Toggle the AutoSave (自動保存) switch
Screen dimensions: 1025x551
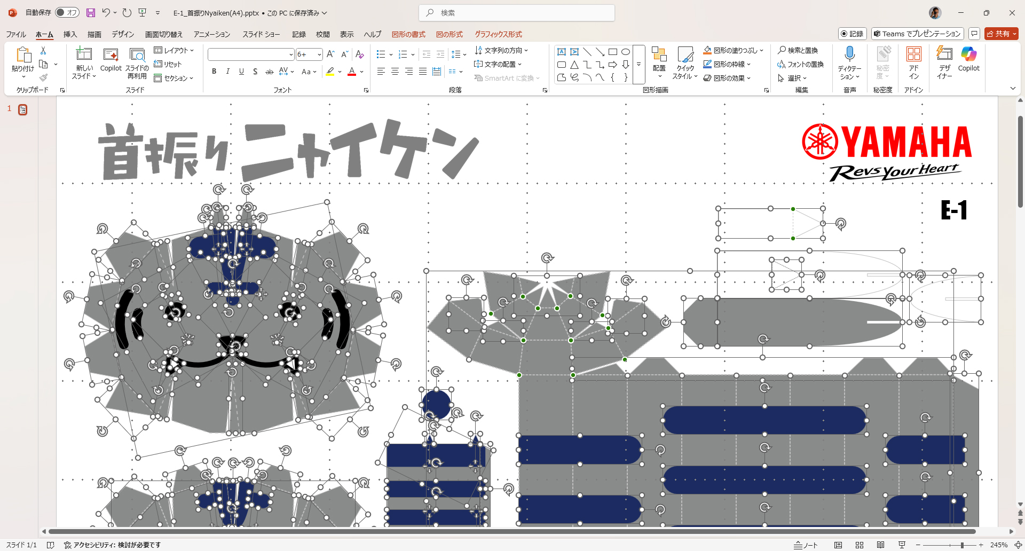point(67,13)
